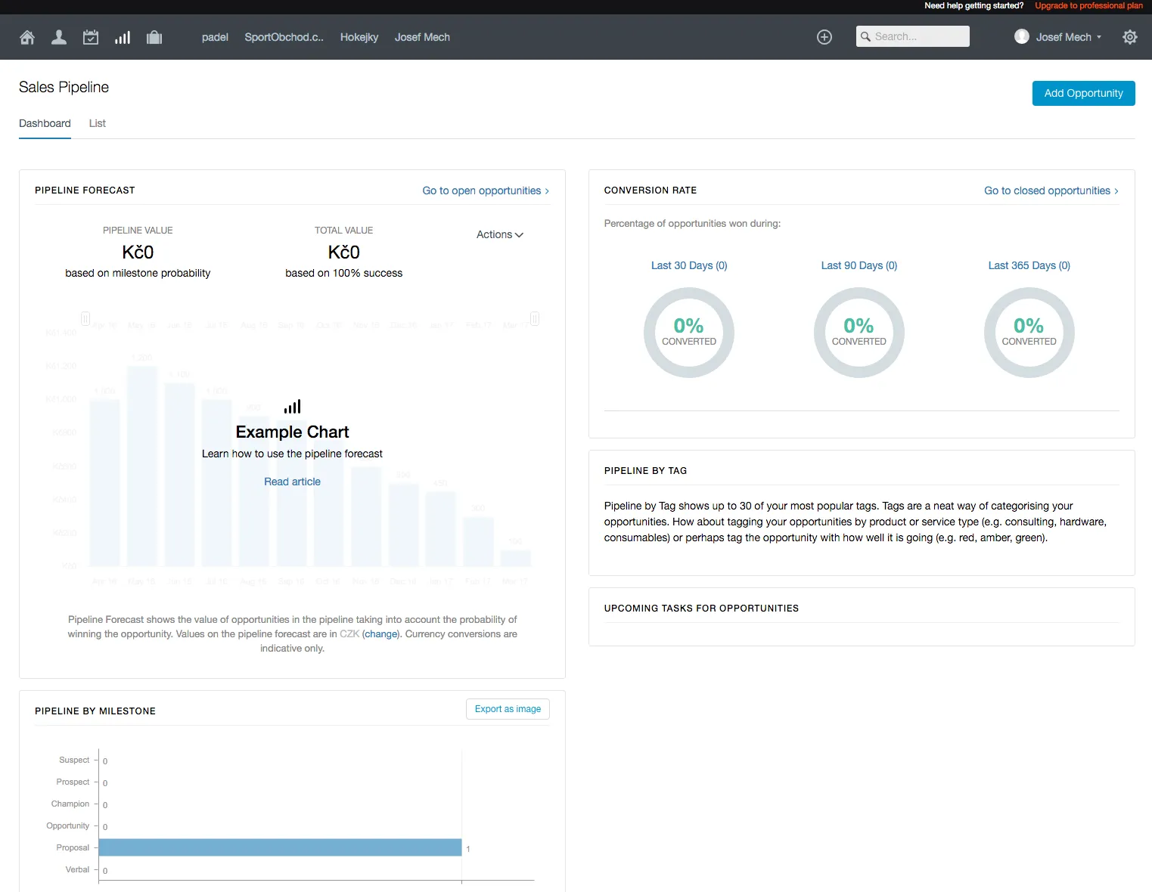Click the PIPELINE VALUE Kč0 amount
The height and width of the screenshot is (892, 1152).
click(x=138, y=252)
